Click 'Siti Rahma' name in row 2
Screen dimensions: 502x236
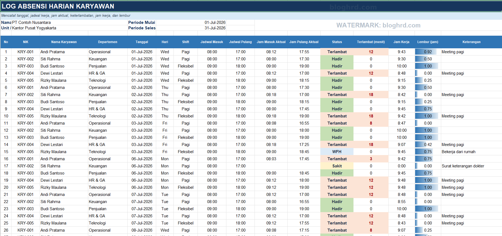64,59
